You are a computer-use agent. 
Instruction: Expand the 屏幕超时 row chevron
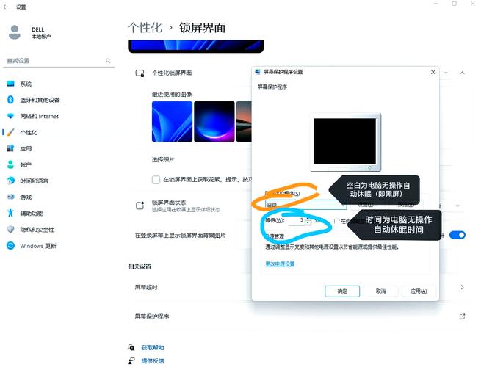pos(463,287)
